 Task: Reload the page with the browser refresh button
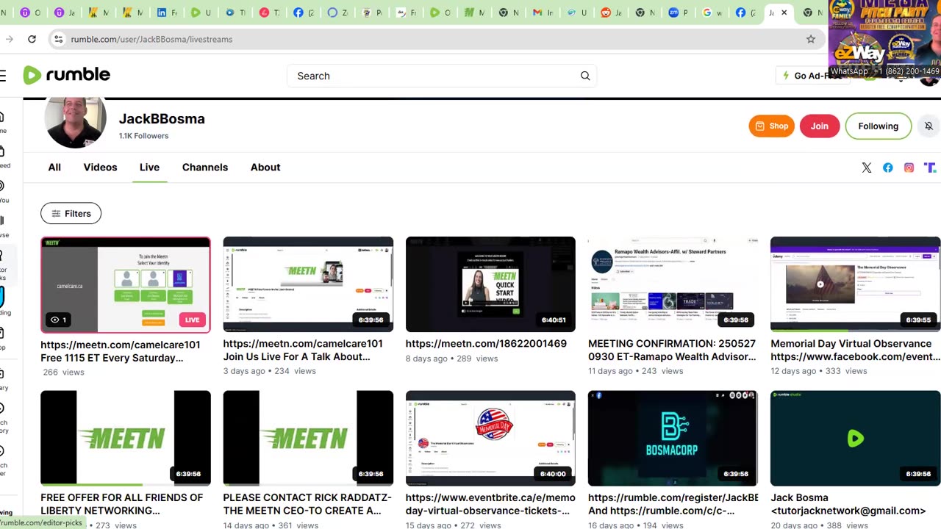(x=32, y=39)
